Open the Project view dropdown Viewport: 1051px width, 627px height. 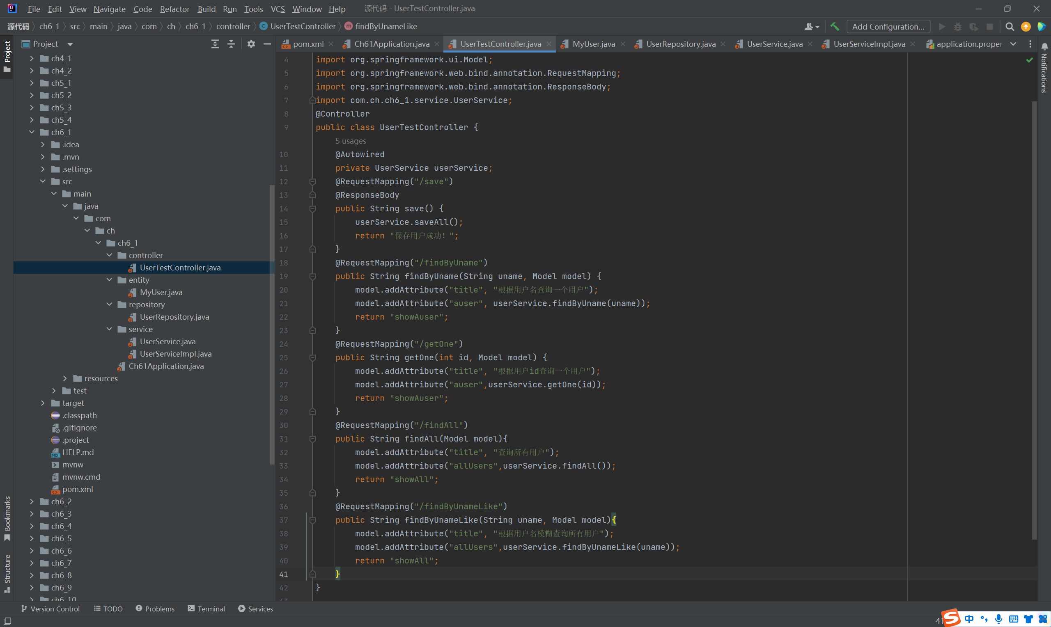70,44
